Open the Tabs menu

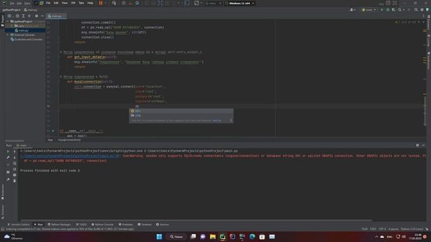(x=81, y=3)
